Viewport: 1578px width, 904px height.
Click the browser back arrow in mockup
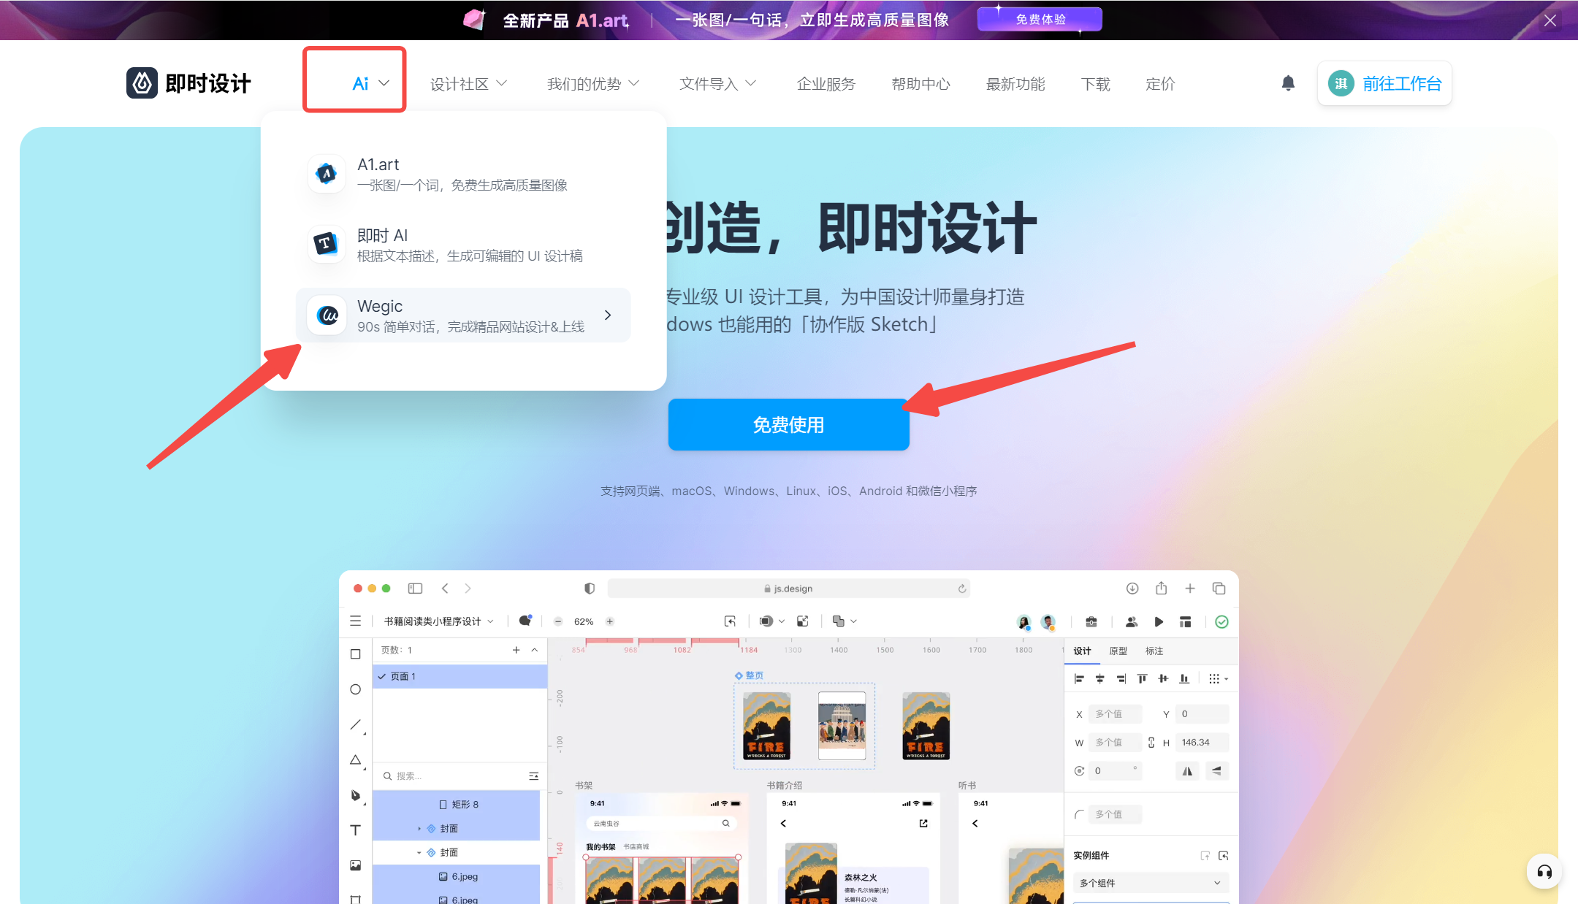click(445, 589)
